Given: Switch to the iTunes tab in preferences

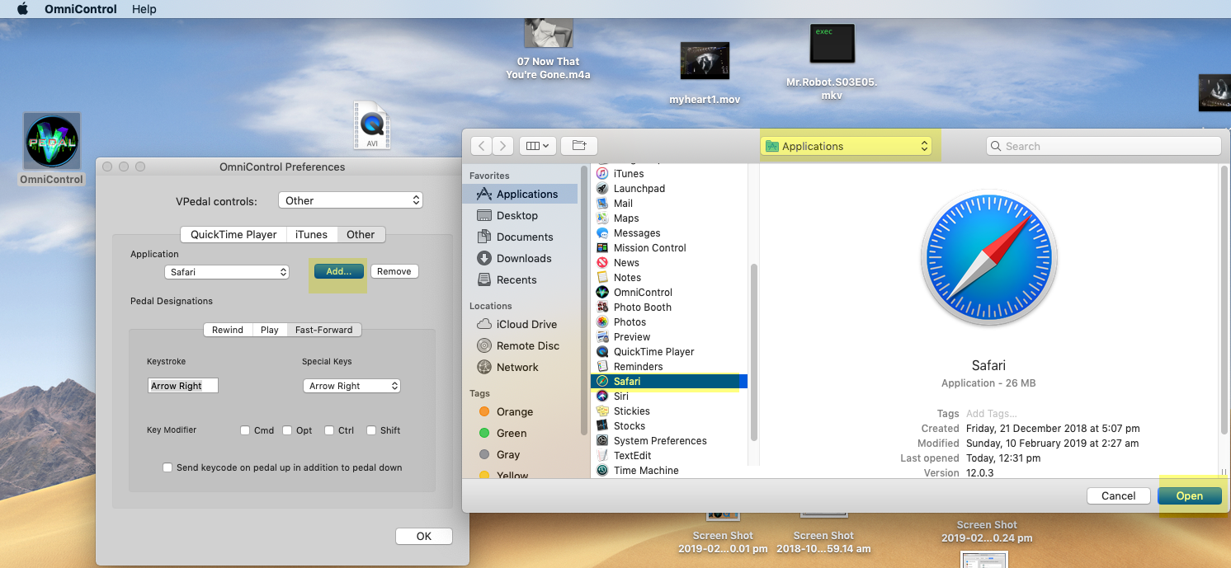Looking at the screenshot, I should click(311, 234).
